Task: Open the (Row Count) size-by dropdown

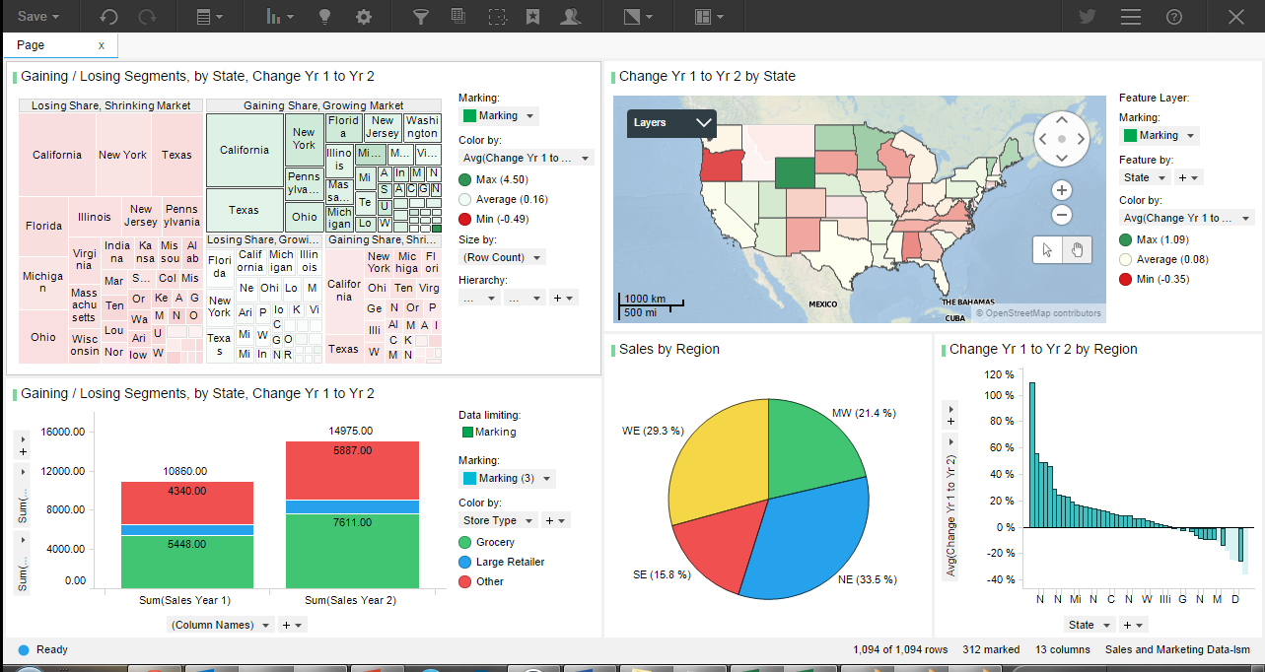Action: tap(503, 257)
